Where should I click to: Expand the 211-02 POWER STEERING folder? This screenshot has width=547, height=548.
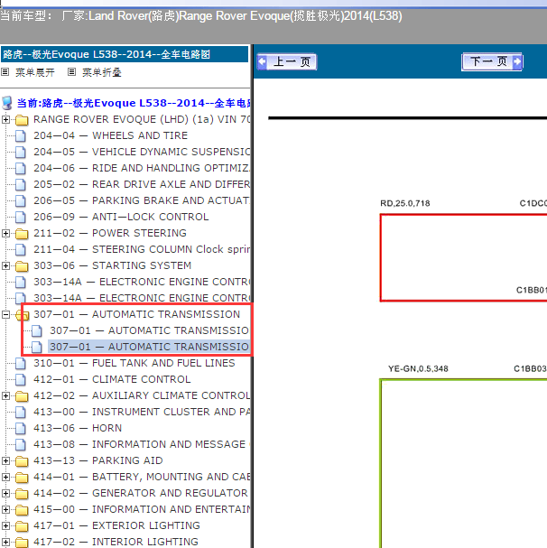pyautogui.click(x=5, y=233)
